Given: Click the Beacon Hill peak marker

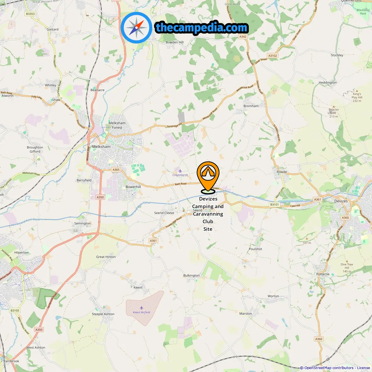Looking at the screenshot, I should point(334,107).
